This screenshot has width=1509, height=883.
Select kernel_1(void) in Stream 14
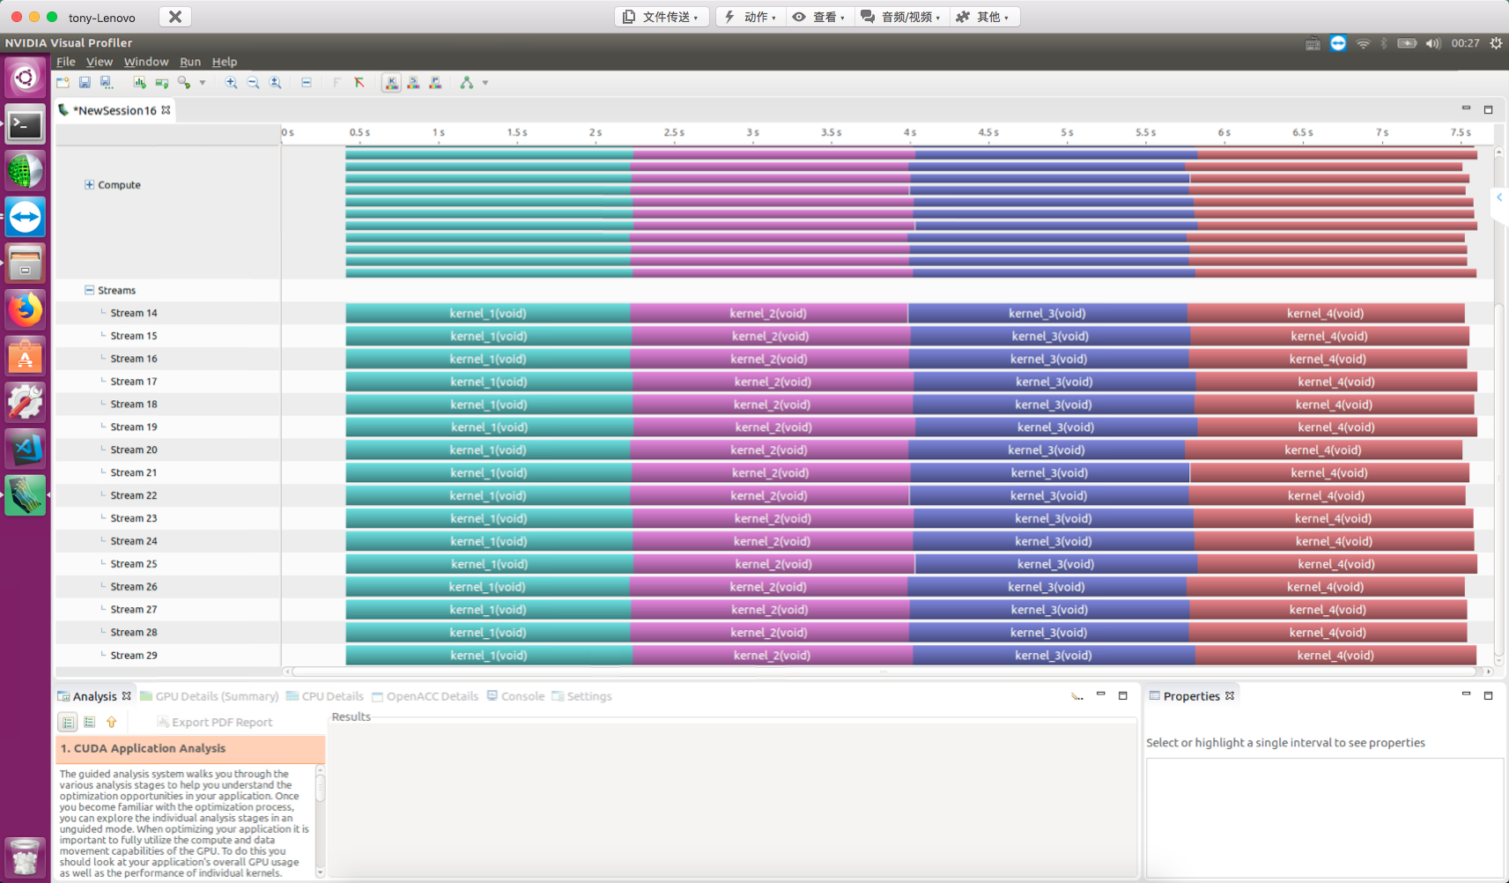pos(488,313)
